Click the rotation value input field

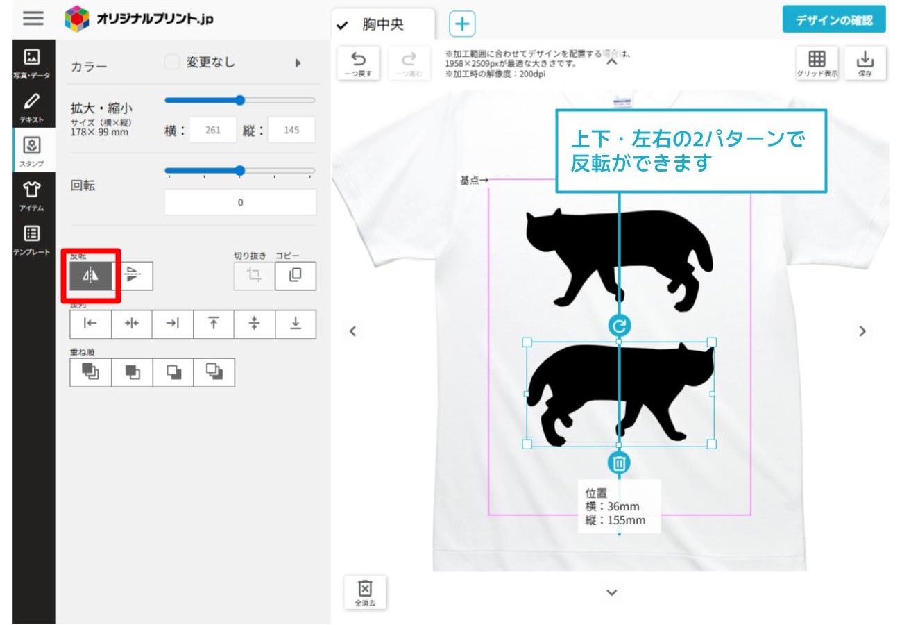[240, 203]
